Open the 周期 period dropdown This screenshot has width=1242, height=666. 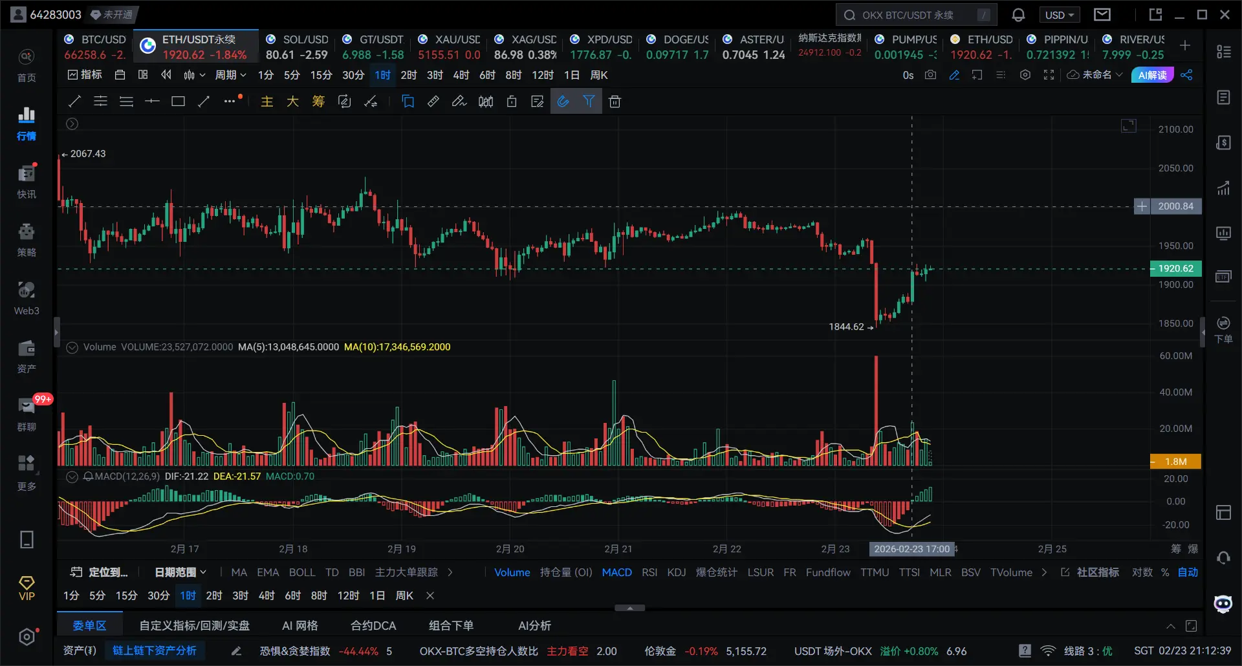(x=230, y=75)
